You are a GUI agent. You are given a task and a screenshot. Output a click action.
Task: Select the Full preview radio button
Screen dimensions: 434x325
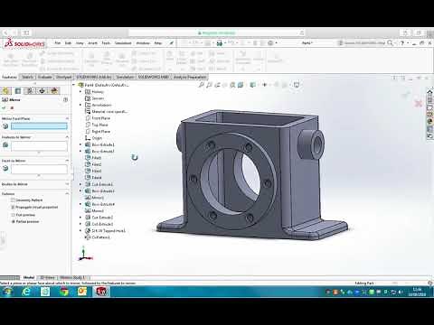tap(13, 215)
